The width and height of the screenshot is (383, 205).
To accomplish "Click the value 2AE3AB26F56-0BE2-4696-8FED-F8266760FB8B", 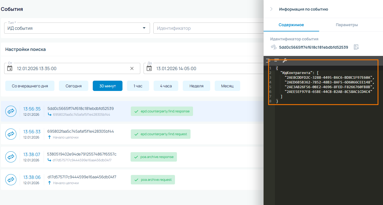I will 329,87.
